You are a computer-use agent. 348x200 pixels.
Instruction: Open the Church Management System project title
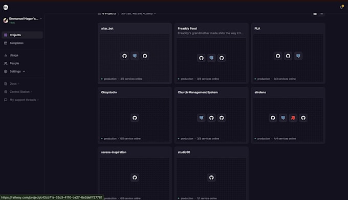coord(198,92)
